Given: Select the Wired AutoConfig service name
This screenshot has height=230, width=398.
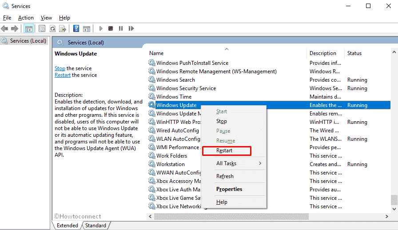Looking at the screenshot, I should point(178,130).
